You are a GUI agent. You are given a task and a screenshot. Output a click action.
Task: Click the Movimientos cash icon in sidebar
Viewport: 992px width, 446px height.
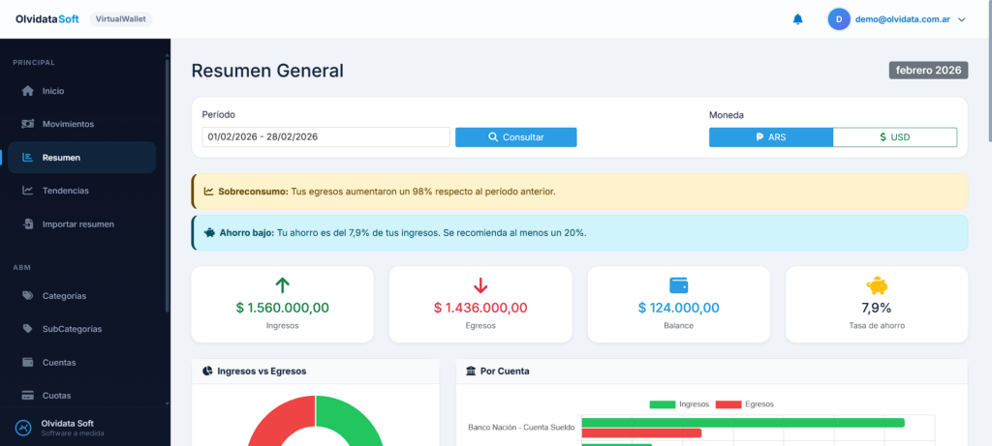[28, 124]
